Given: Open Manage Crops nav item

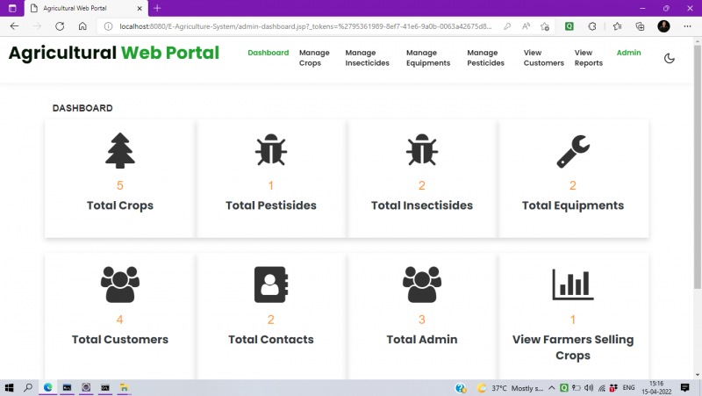Looking at the screenshot, I should pos(314,58).
